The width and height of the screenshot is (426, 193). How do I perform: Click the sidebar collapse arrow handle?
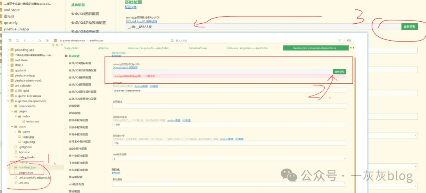click(64, 129)
